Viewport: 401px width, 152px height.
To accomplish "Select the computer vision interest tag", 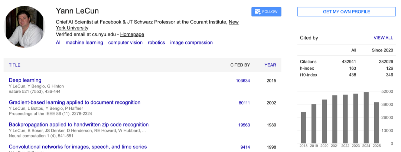I will point(125,43).
